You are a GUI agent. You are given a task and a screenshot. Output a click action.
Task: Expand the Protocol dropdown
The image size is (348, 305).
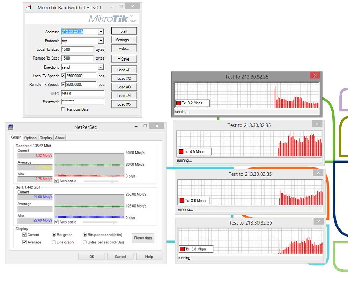coord(101,41)
